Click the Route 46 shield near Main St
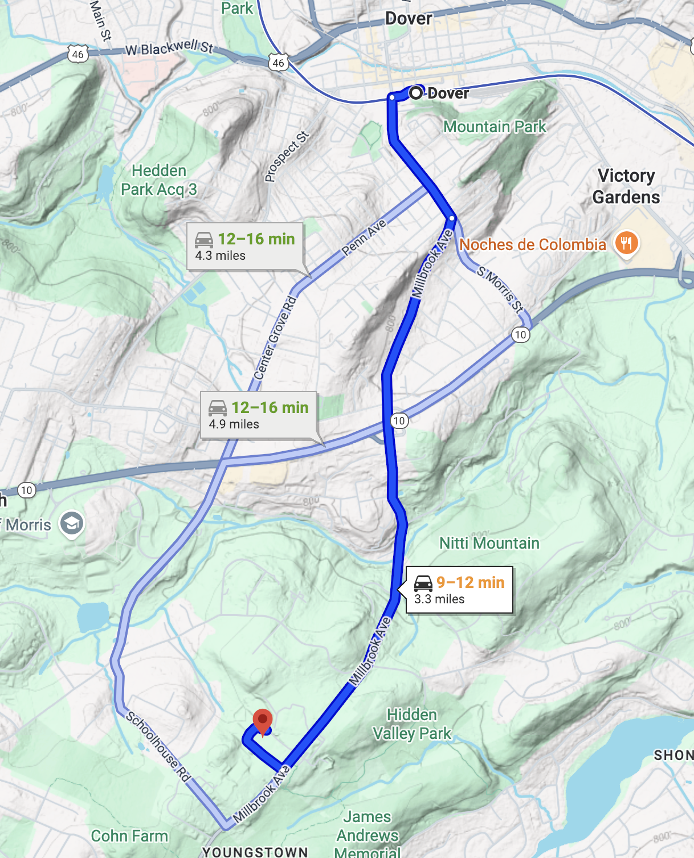694x858 pixels. click(x=77, y=55)
